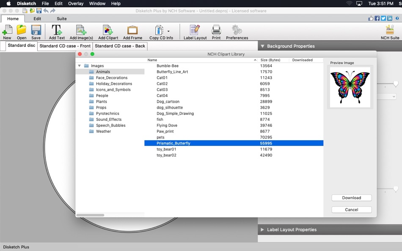Open the Apple menu
Image resolution: width=402 pixels, height=251 pixels.
tap(8, 3)
